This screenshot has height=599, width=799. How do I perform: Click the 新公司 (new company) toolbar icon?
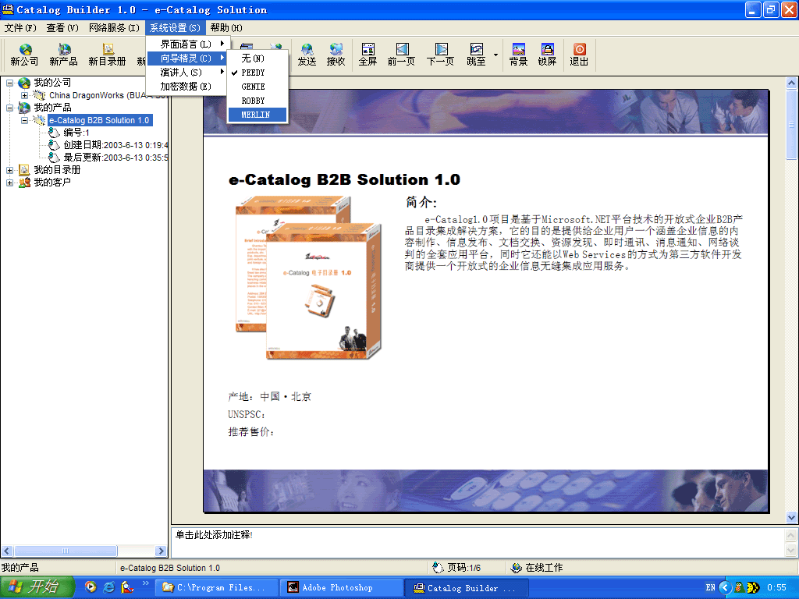[24, 55]
